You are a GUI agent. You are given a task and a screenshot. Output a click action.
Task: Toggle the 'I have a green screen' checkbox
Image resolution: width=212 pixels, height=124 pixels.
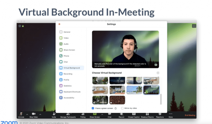click(93, 108)
